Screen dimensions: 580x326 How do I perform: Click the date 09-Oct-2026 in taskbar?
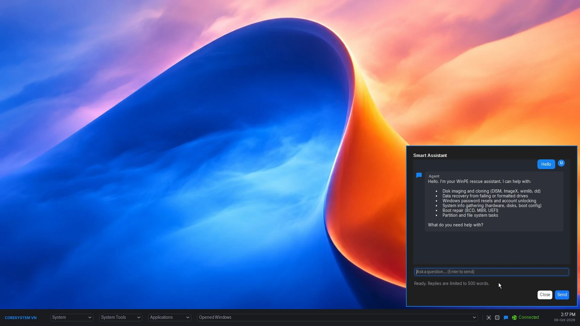coord(565,320)
